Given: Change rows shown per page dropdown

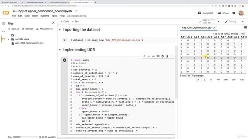Looking at the screenshot, I should click(x=190, y=76).
